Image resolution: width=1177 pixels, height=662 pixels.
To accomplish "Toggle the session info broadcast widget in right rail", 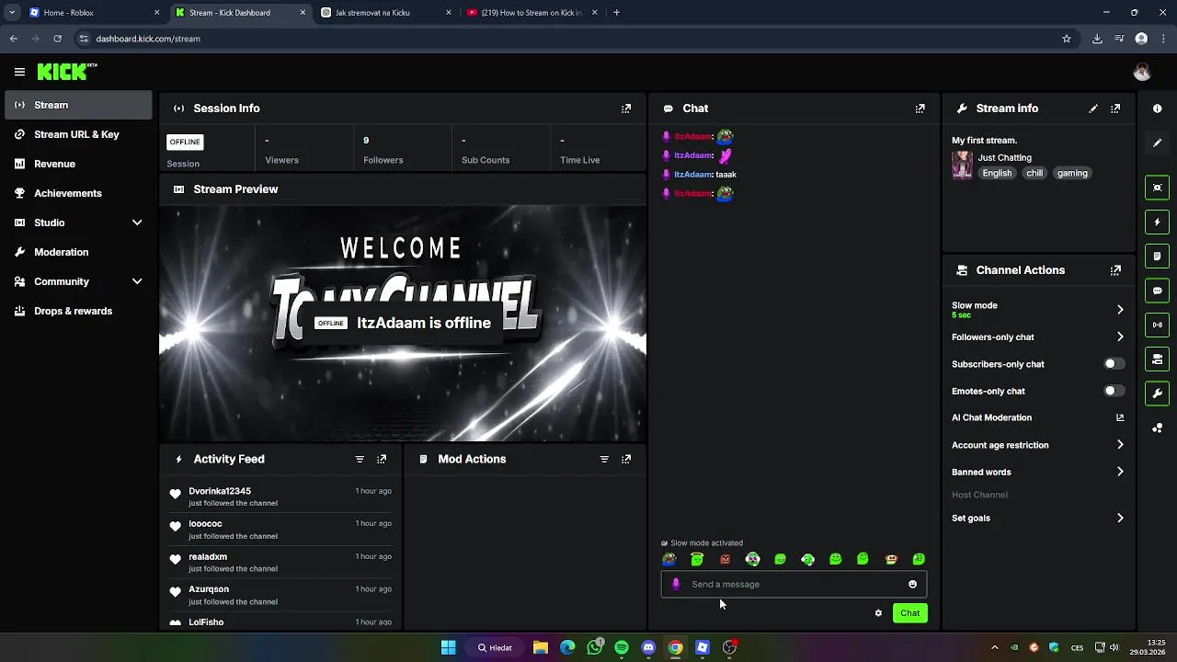I will (x=1157, y=325).
